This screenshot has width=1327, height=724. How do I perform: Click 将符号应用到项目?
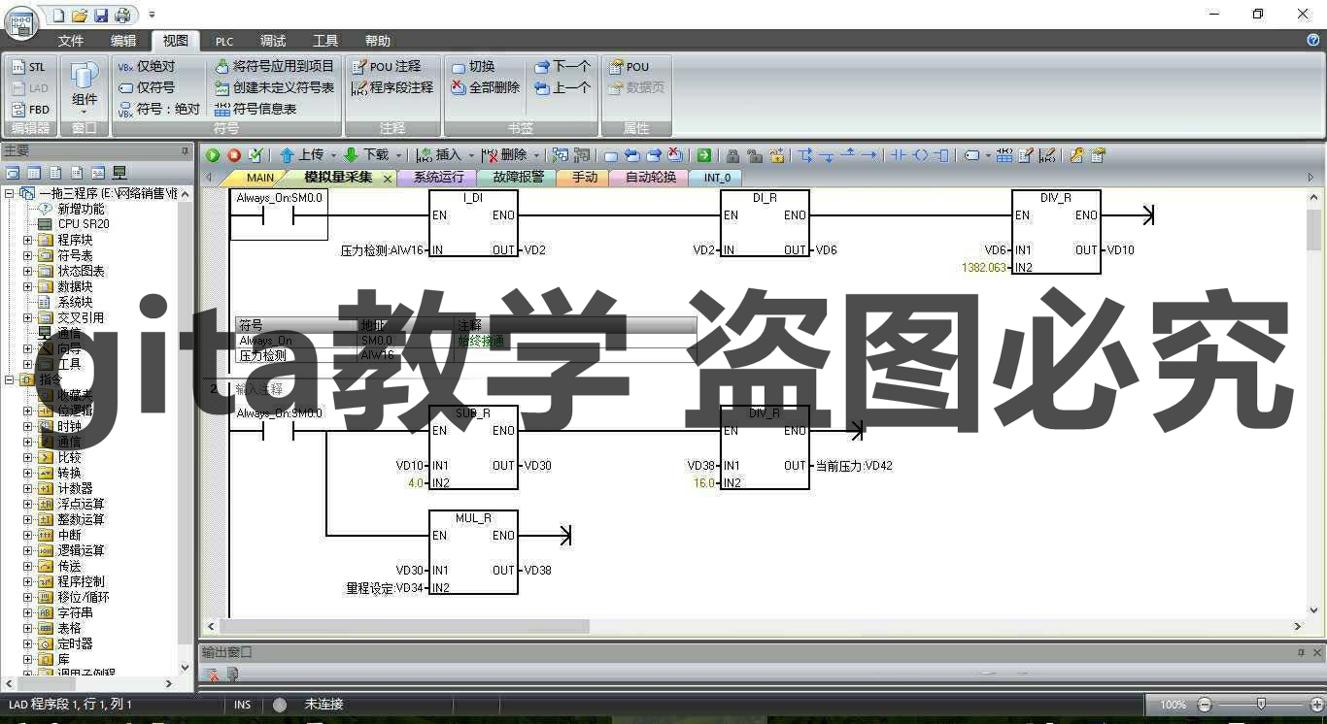click(274, 66)
